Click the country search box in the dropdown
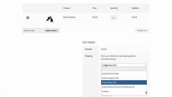The width and height of the screenshot is (172, 97). (x=124, y=69)
